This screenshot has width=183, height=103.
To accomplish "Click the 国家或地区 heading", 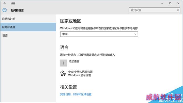I will (70, 21).
